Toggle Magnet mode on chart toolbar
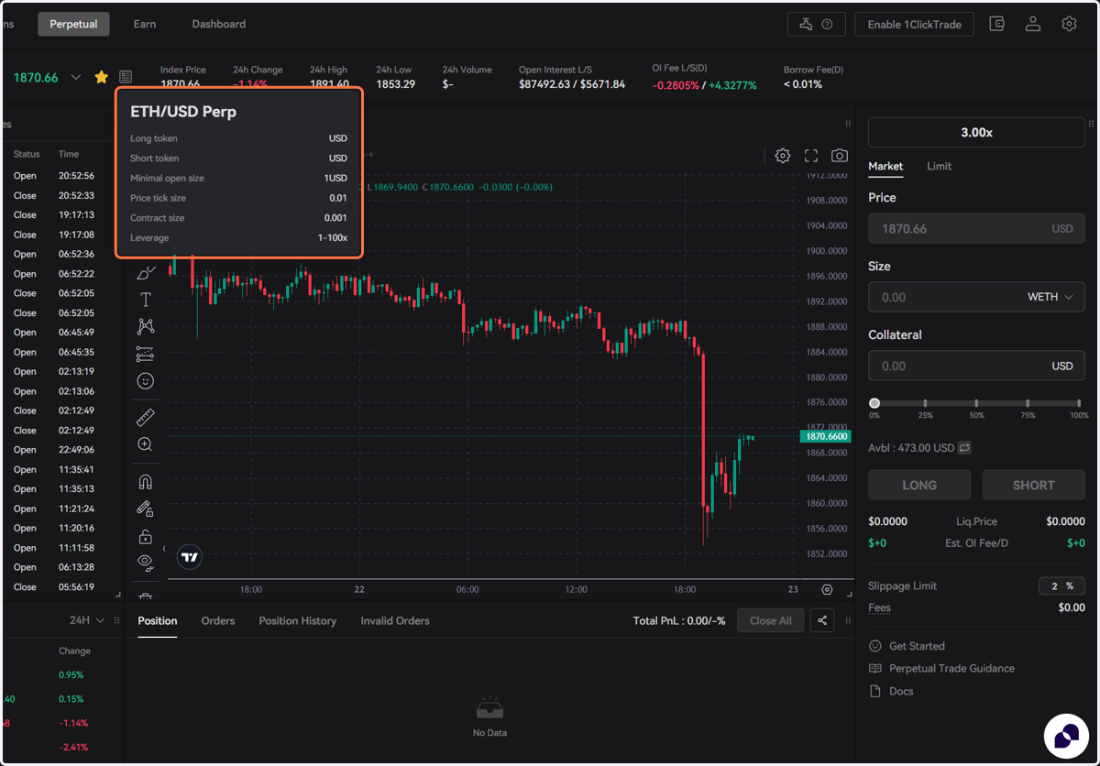The image size is (1100, 766). click(146, 482)
